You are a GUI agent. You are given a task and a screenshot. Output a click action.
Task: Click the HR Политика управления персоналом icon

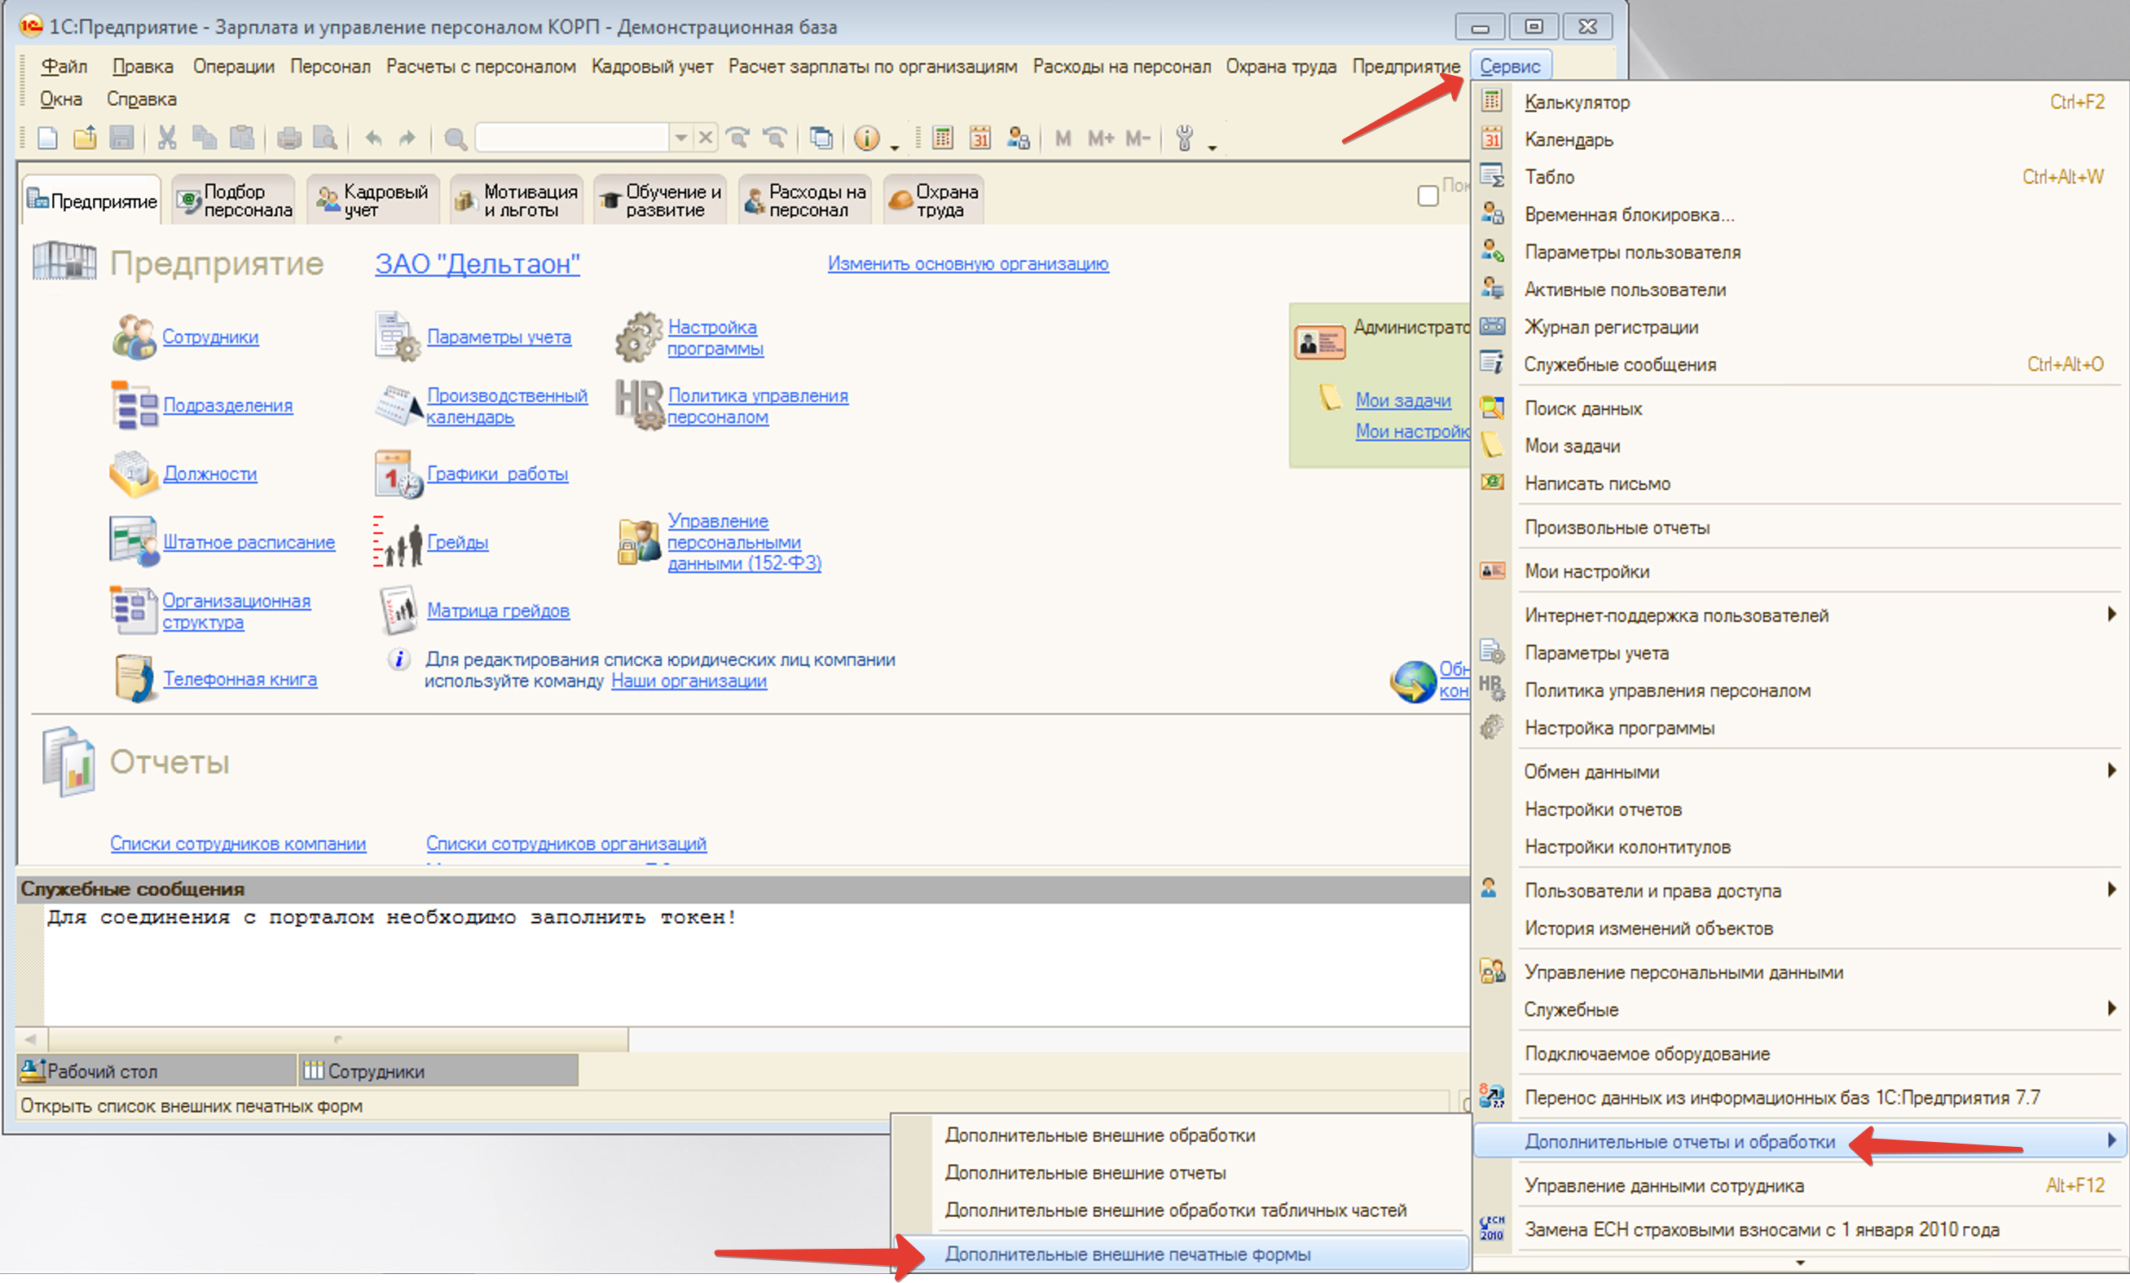pos(639,405)
